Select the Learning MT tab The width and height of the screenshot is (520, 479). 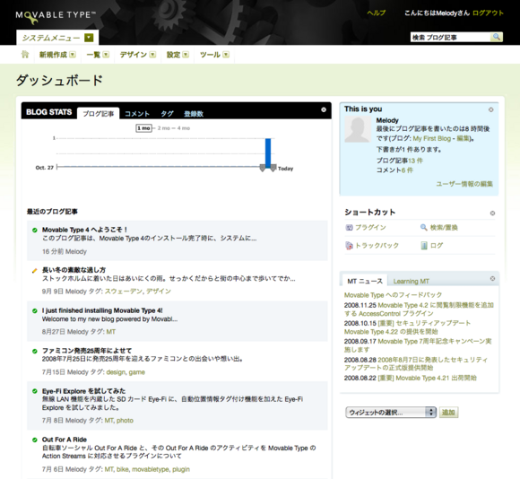coord(411,282)
